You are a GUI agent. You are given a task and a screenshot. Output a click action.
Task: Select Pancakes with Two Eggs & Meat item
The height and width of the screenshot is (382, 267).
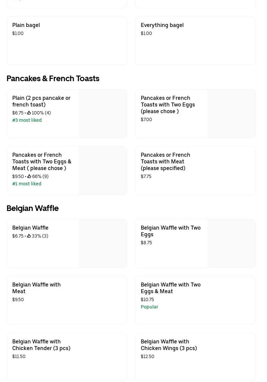click(x=42, y=161)
